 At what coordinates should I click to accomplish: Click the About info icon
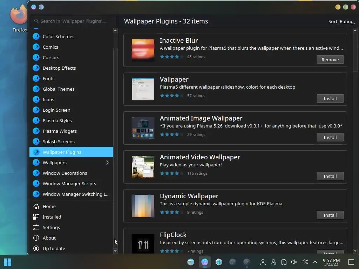36,238
